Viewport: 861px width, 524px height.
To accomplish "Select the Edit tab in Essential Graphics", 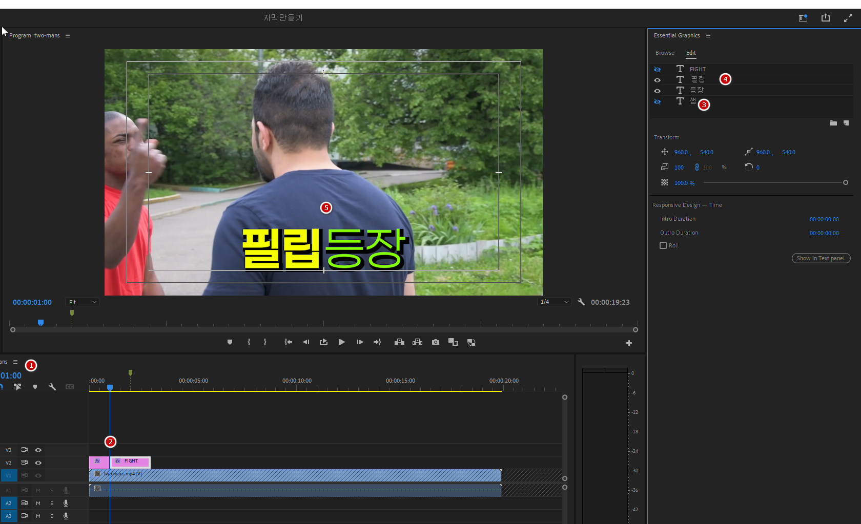I will (691, 53).
